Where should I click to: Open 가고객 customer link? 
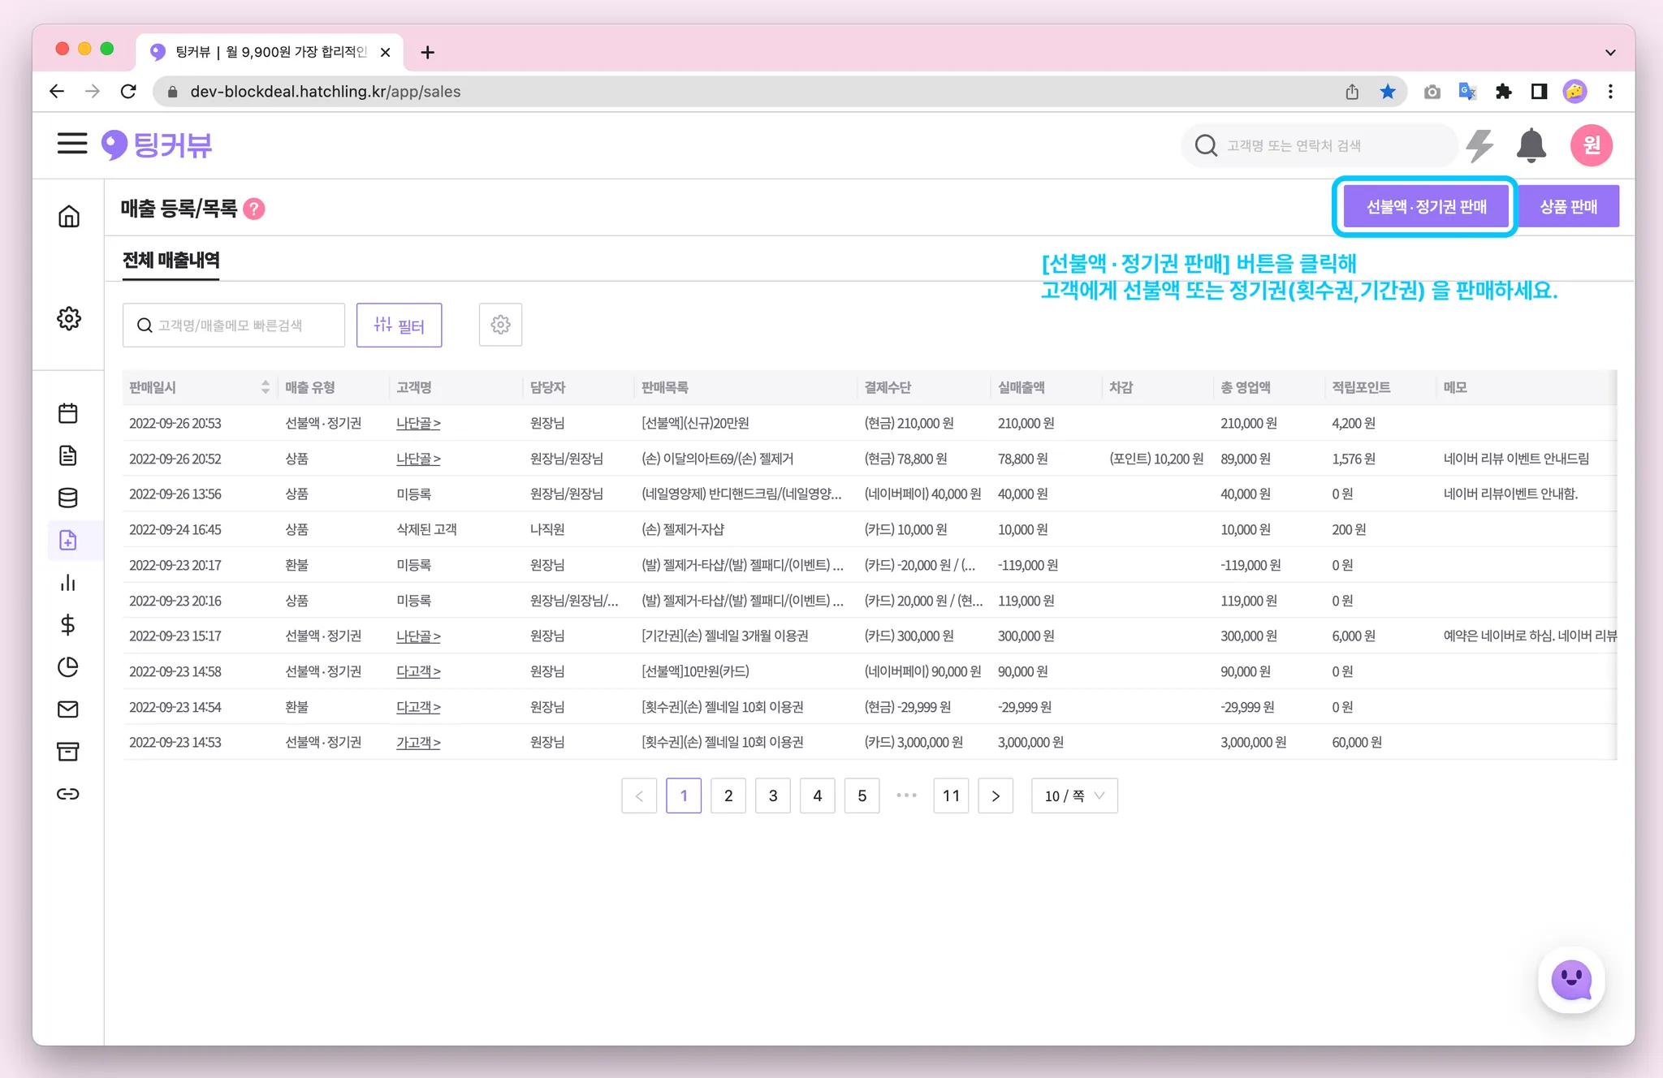pos(417,743)
